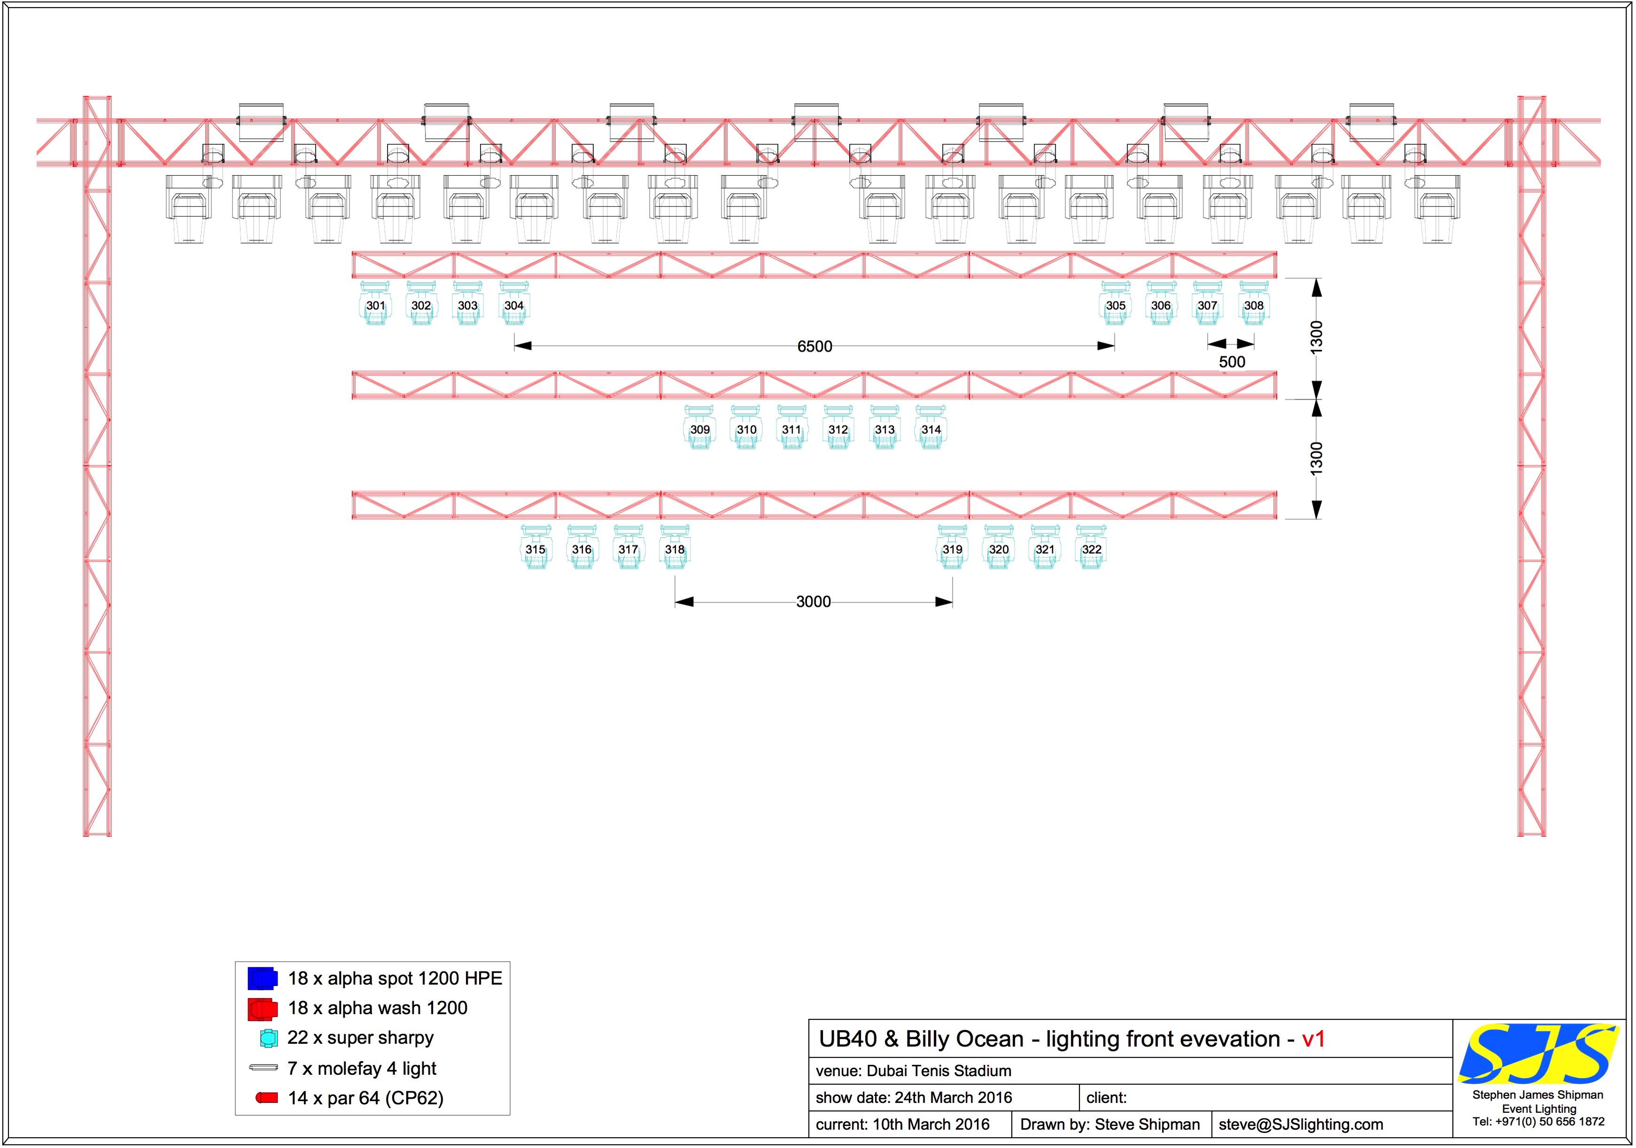Screen dimensions: 1636x1148
Task: Select super sharpy fixture 317
Action: 628,547
